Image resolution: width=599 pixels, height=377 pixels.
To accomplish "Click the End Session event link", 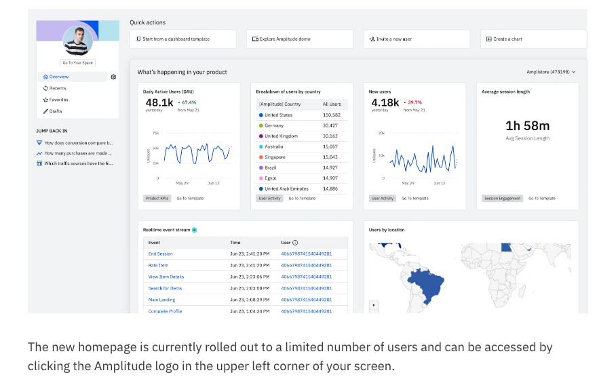I will coord(161,254).
